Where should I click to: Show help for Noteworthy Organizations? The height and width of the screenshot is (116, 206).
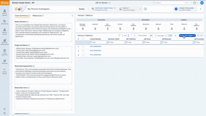[34, 66]
